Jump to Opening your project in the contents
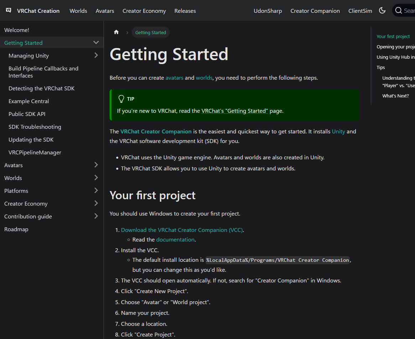Viewport: 415px width, 339px height. tap(396, 47)
